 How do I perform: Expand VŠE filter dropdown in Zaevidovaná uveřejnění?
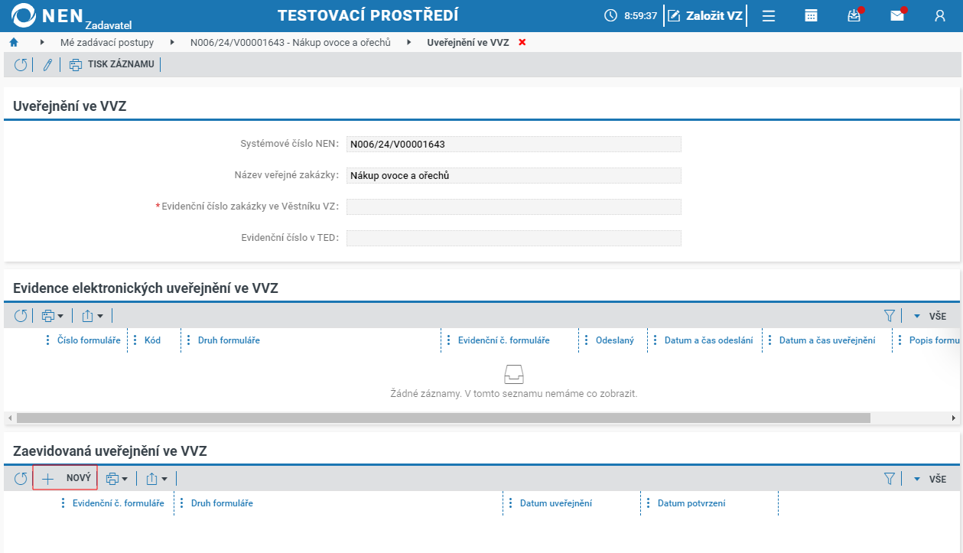click(930, 479)
